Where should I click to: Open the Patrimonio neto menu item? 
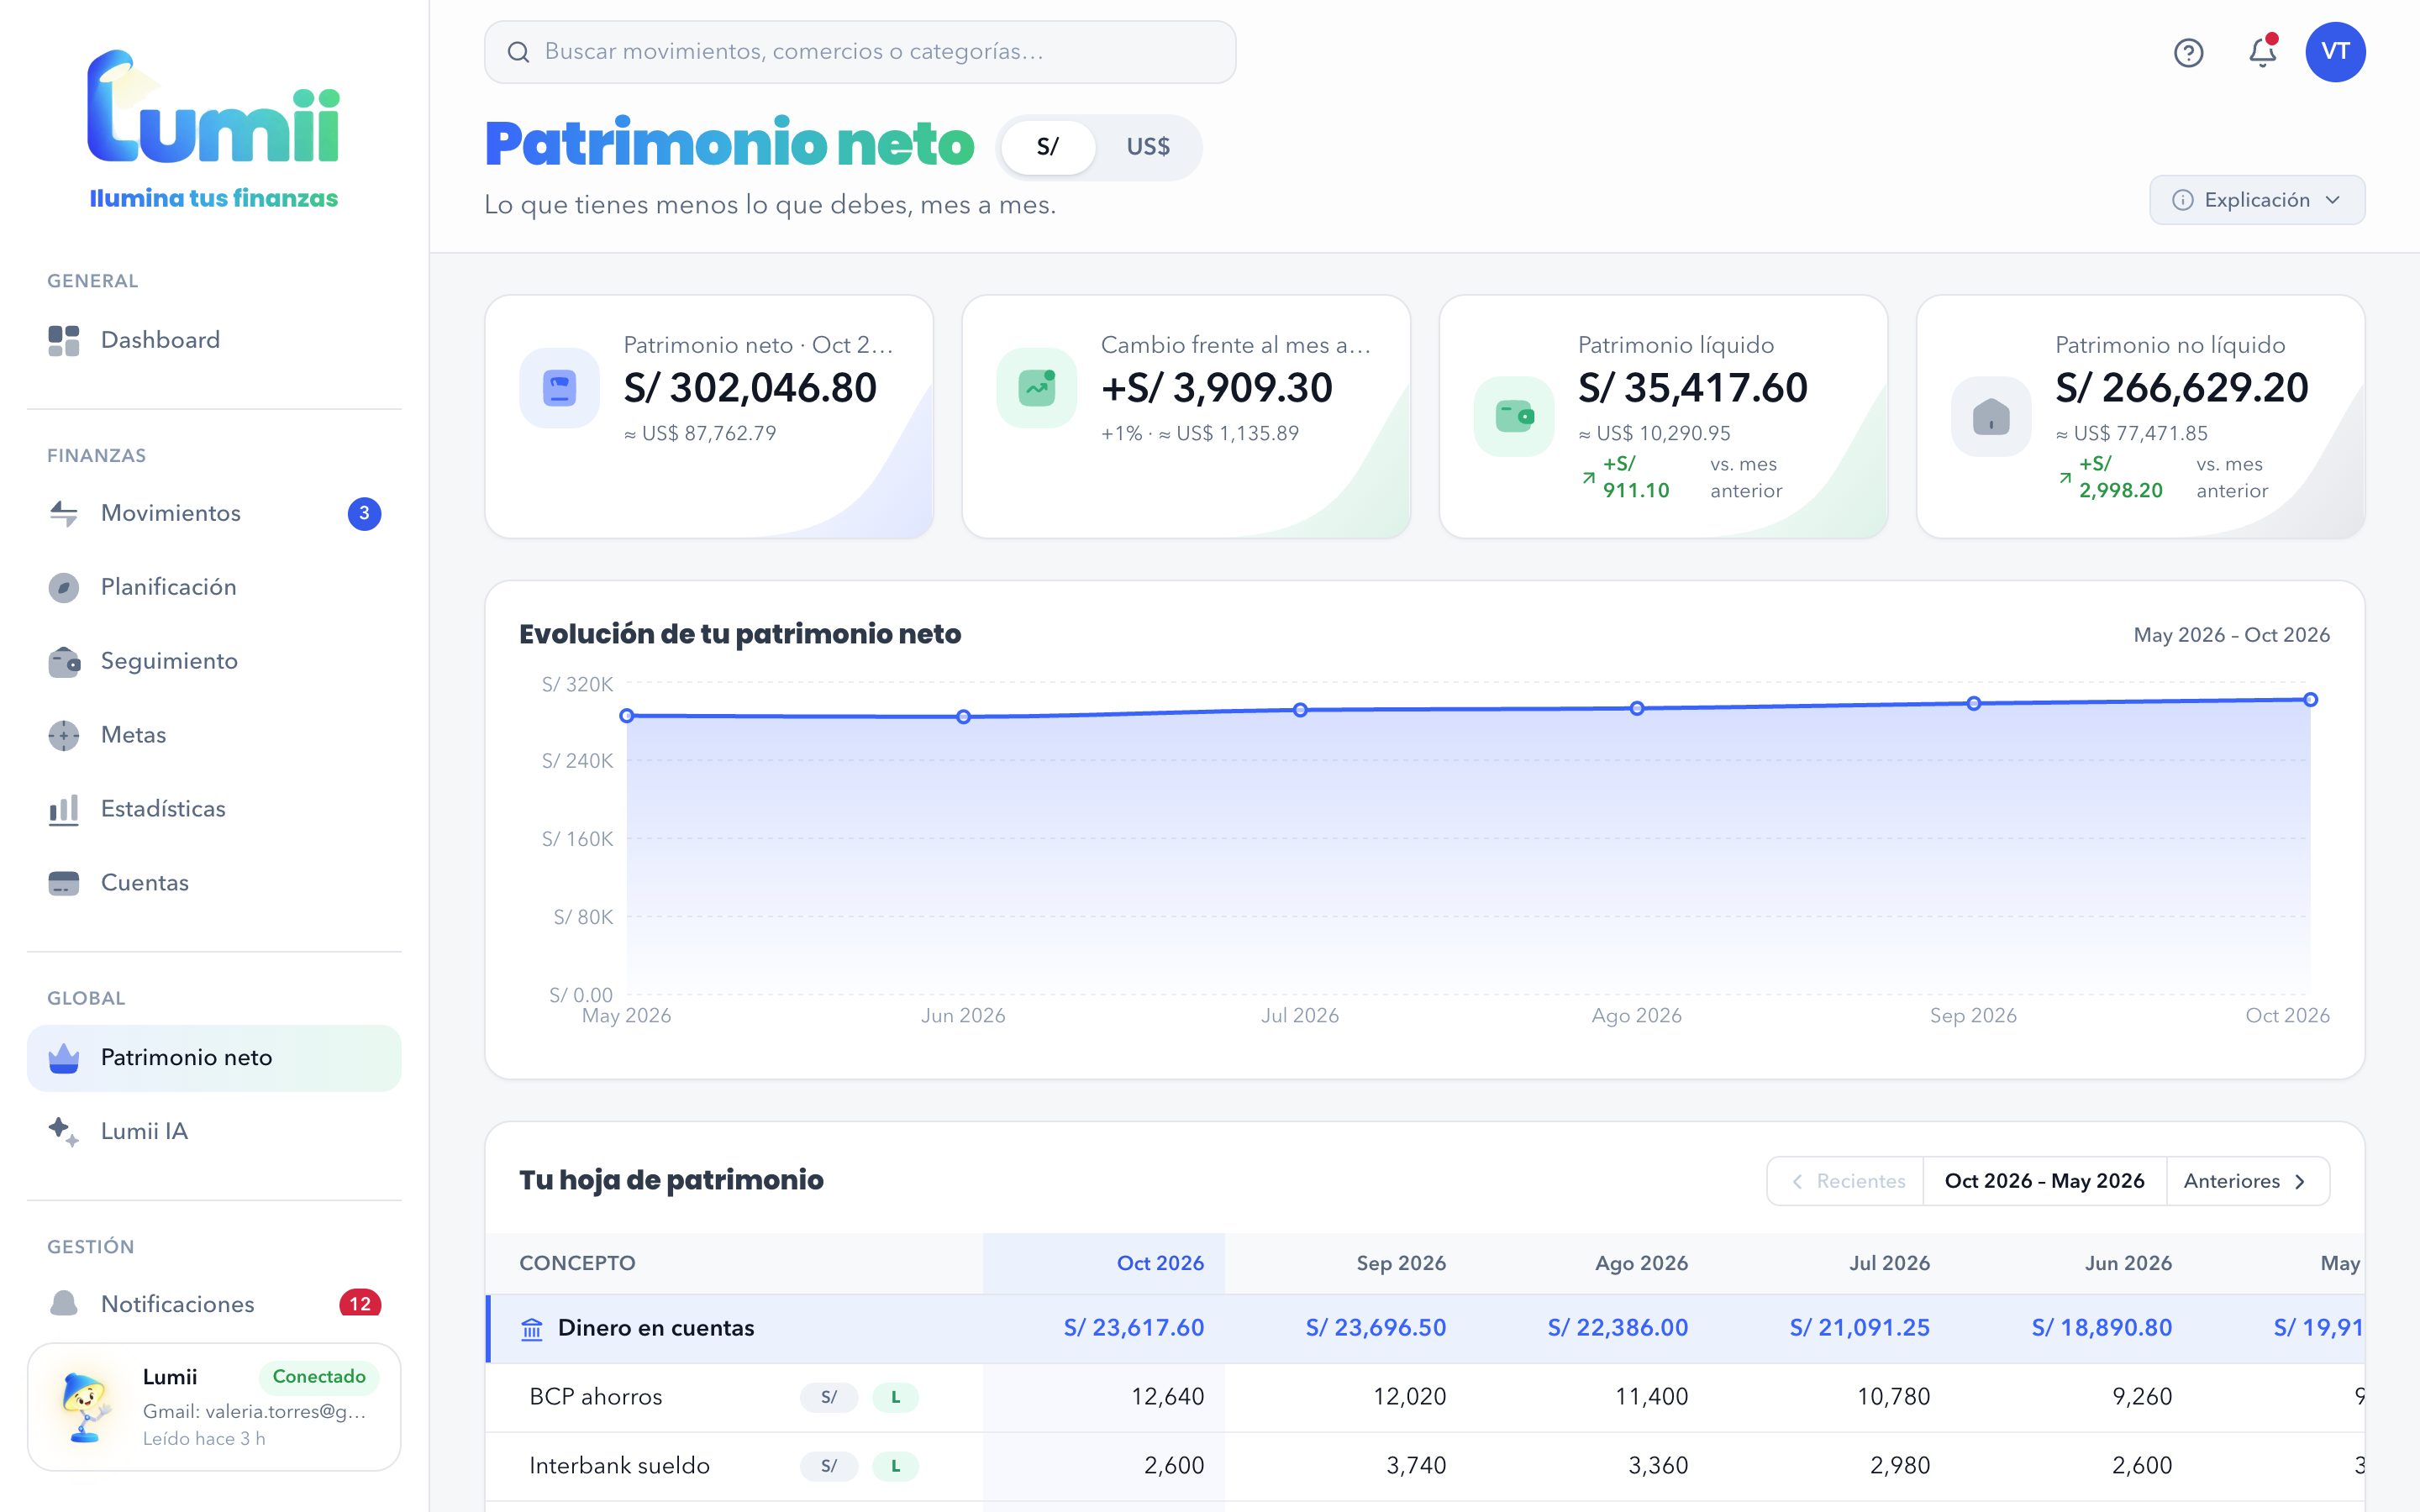tap(214, 1058)
